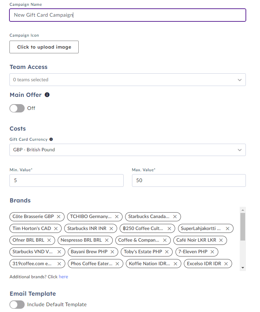Enable Include Default Template toggle
The height and width of the screenshot is (312, 260).
[17, 304]
